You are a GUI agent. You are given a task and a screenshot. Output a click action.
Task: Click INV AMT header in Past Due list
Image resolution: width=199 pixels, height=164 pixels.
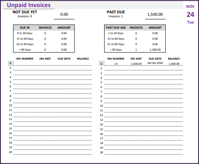(x=136, y=59)
